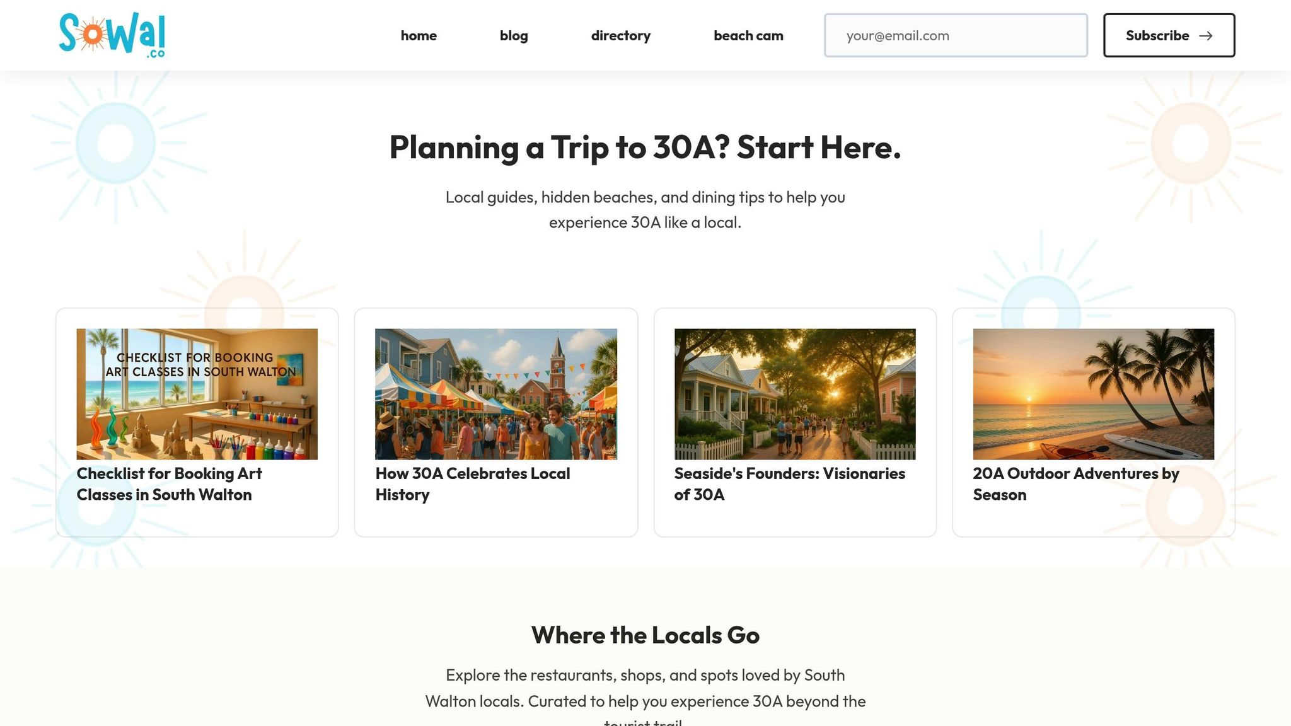This screenshot has width=1291, height=726.
Task: Click the 'Where the Locals Go' heading
Action: point(645,635)
